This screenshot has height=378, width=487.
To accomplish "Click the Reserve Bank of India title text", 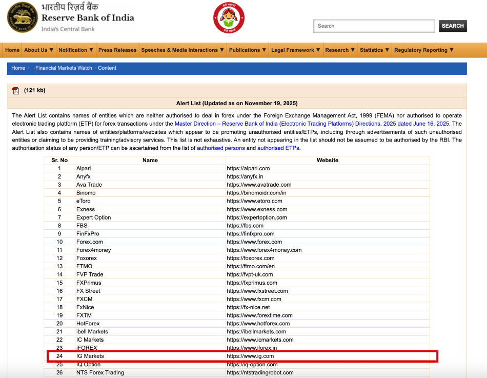I will [x=88, y=18].
